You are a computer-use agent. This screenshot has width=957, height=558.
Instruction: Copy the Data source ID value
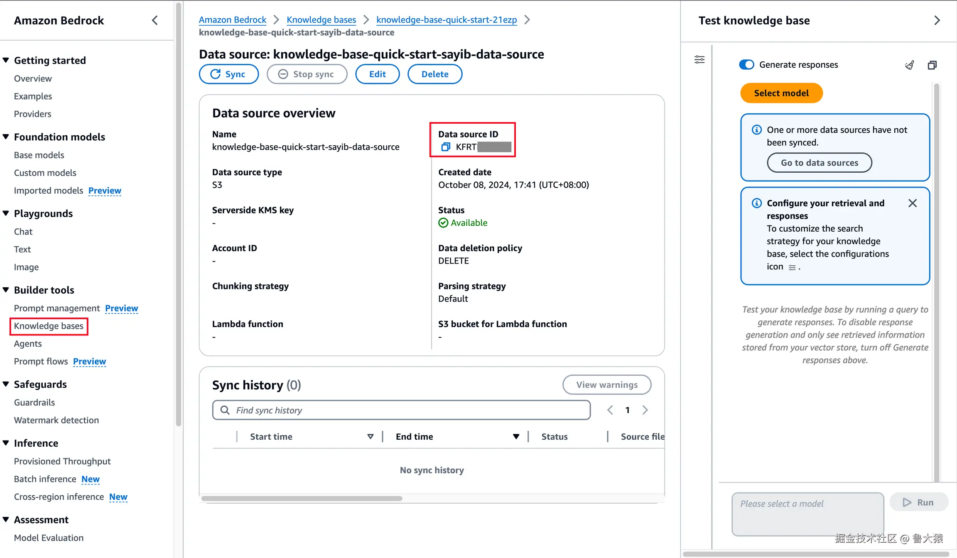point(446,147)
